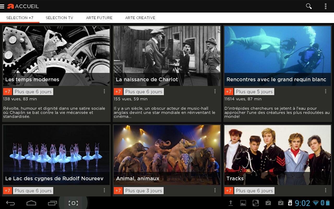Viewport: 334px width, 209px height.
Task: Open the hamburger navigation drawer
Action: (x=2, y=6)
